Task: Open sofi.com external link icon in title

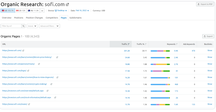Action: [67, 5]
